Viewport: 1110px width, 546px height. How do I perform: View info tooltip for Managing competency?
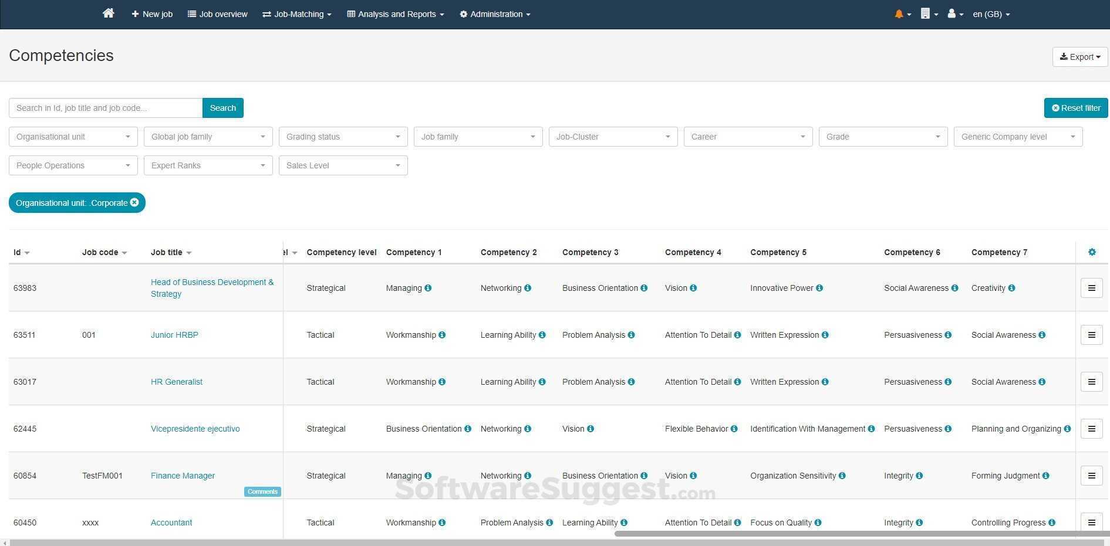428,288
